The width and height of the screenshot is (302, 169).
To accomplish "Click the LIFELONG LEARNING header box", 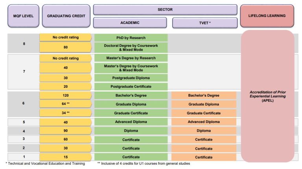I will 267,16.
